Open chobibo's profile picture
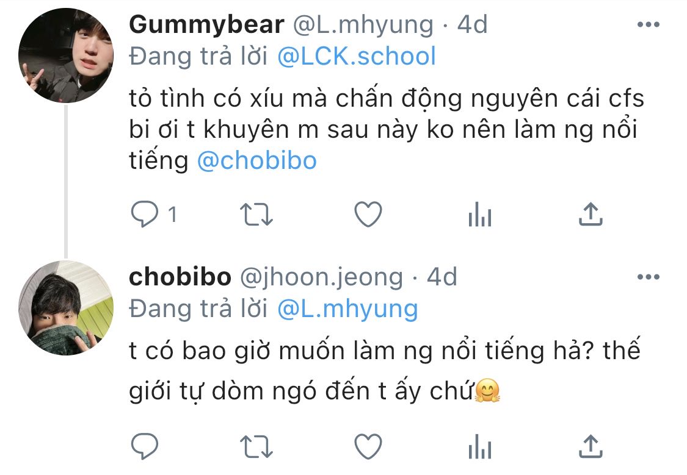The width and height of the screenshot is (687, 475). pyautogui.click(x=66, y=308)
